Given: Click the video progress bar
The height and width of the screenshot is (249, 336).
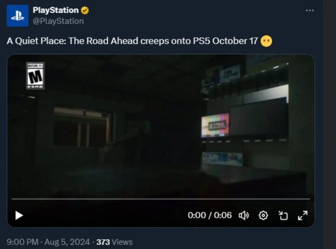Looking at the screenshot, I should 161,199.
